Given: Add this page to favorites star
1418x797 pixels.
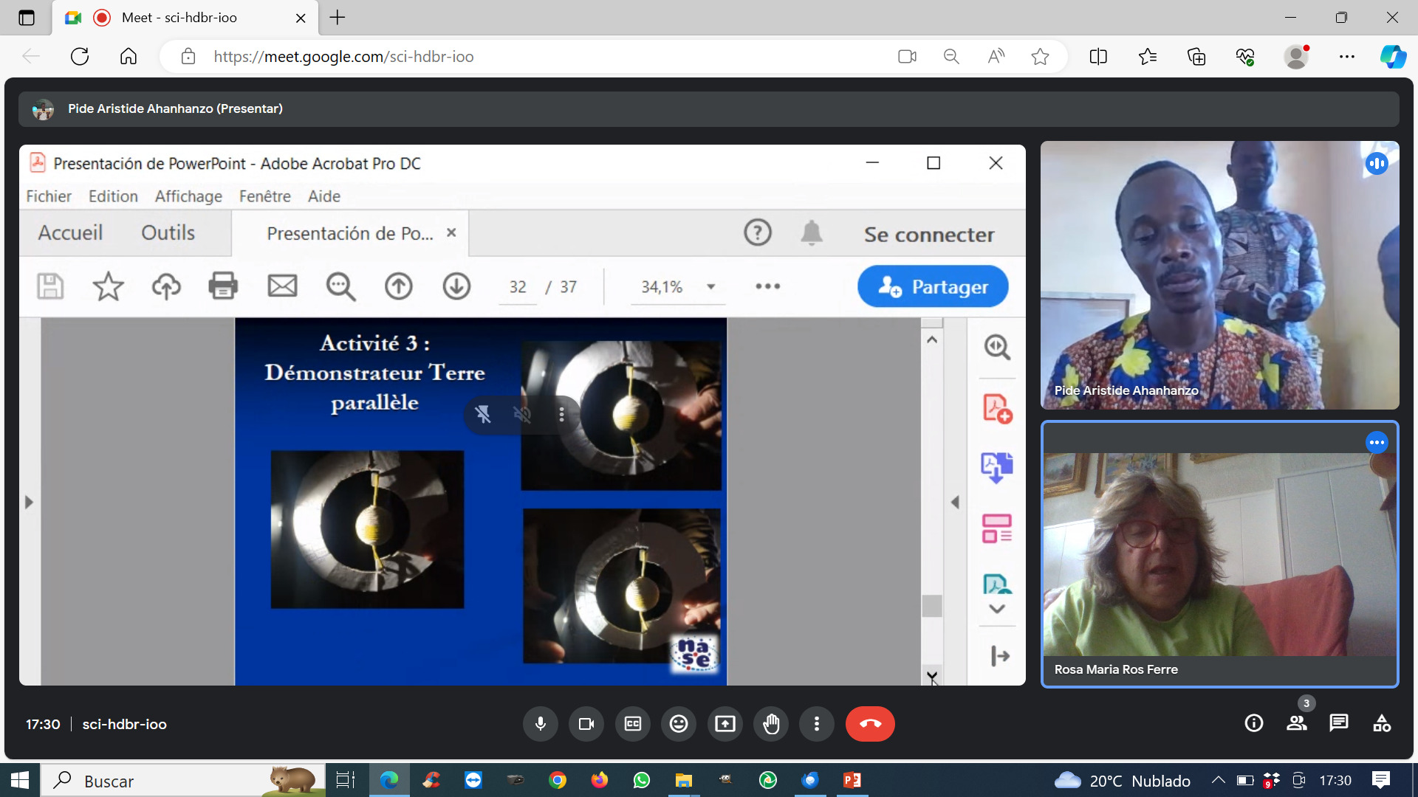Looking at the screenshot, I should [1040, 57].
